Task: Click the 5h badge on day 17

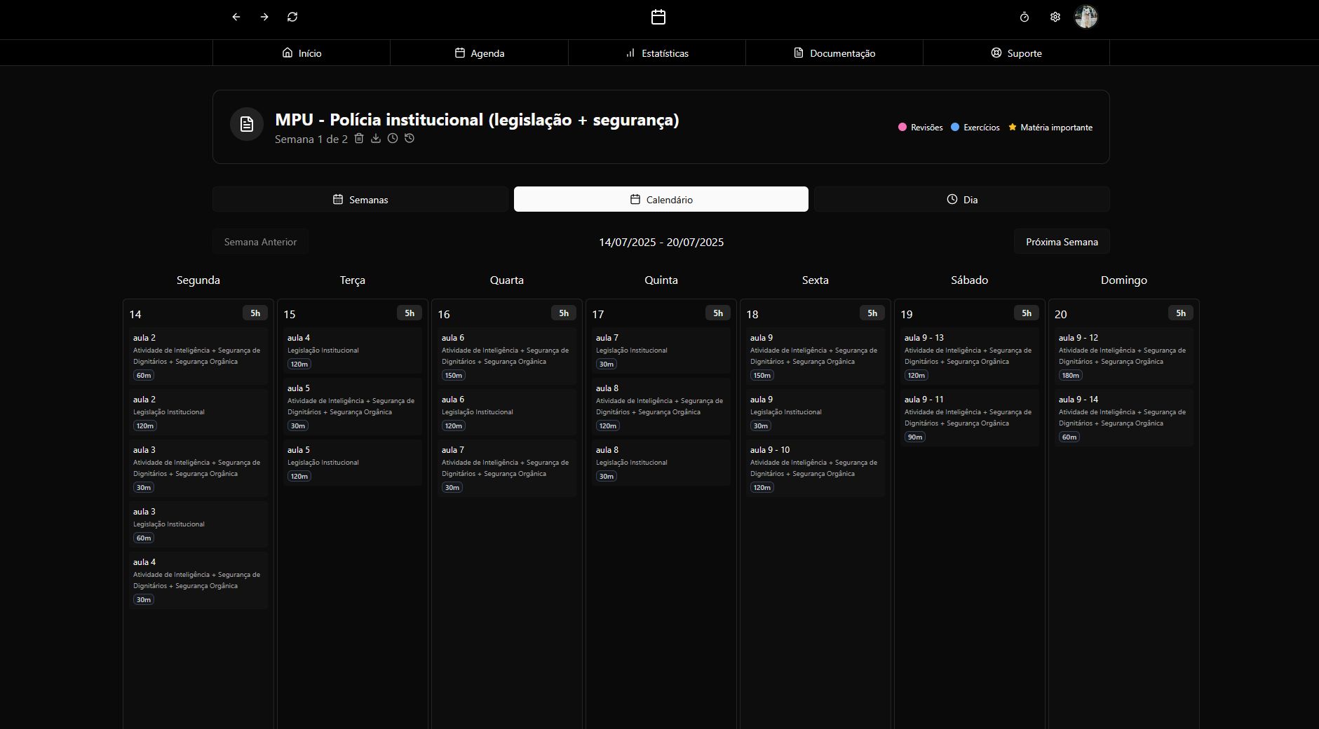Action: 718,313
